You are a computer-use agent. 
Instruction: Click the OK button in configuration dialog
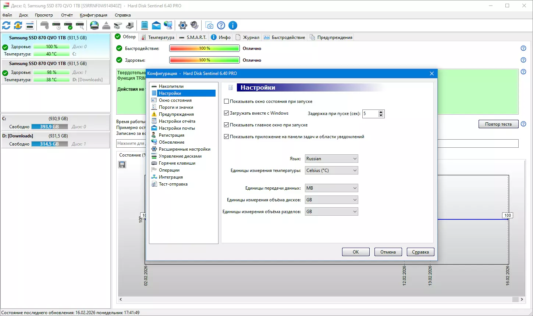coord(356,252)
